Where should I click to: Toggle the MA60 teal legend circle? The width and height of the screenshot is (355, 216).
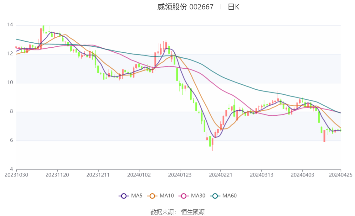[215, 196]
